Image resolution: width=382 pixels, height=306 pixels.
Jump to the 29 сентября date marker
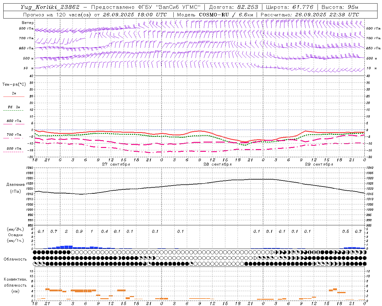(x=319, y=164)
